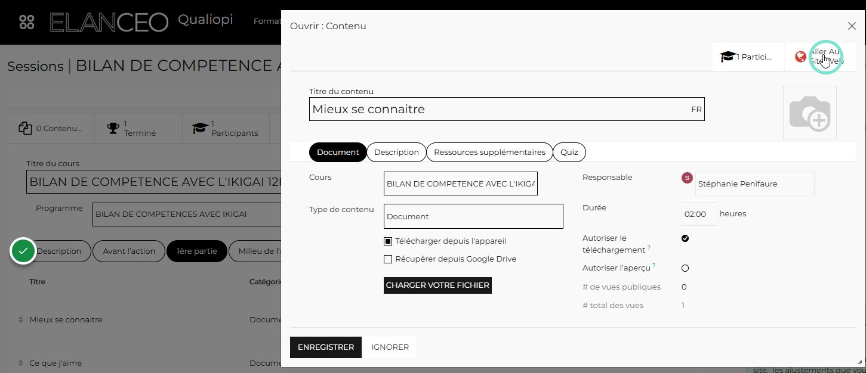This screenshot has width=866, height=373.
Task: Click the Participants cap icon in session page
Action: [200, 128]
